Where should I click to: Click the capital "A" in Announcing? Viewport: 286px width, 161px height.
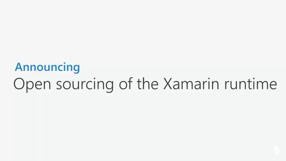[19, 67]
